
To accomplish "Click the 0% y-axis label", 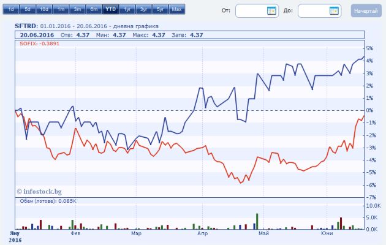I will 369,110.
